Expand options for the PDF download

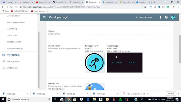(148, 93)
